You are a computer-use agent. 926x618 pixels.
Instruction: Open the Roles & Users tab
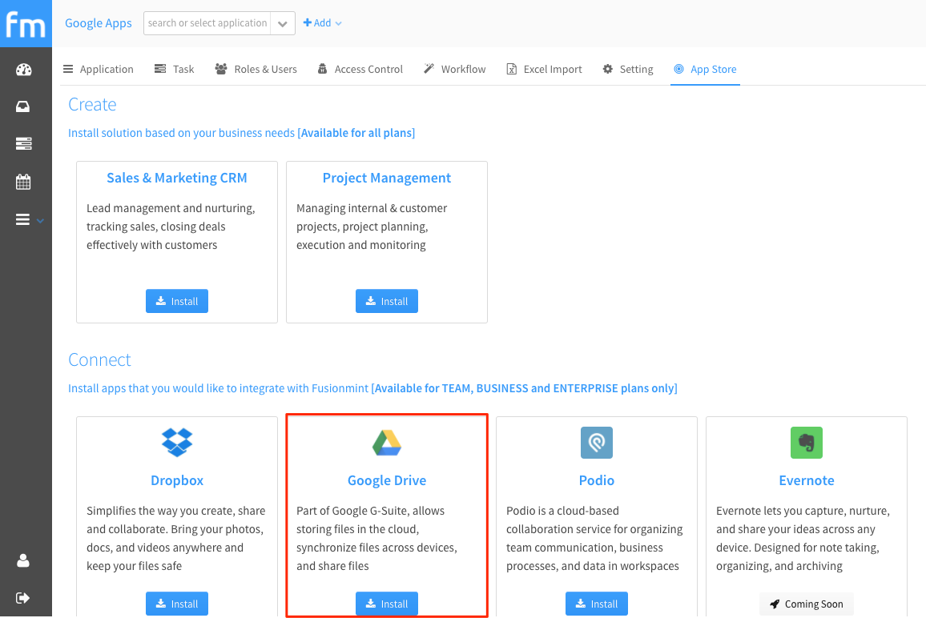(256, 69)
